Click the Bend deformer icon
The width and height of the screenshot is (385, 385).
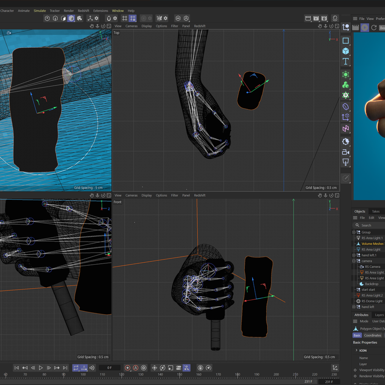tap(346, 106)
